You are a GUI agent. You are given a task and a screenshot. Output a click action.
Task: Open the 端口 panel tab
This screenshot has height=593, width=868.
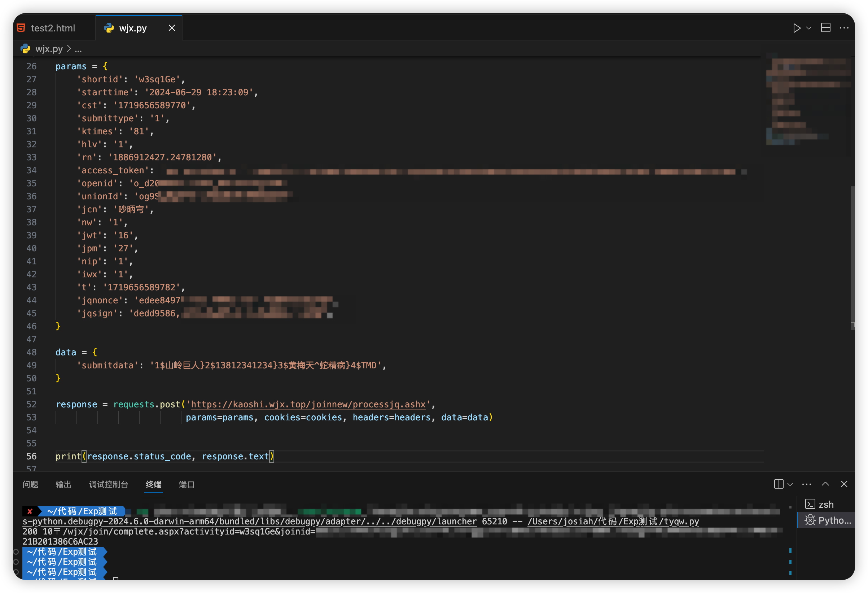point(187,484)
